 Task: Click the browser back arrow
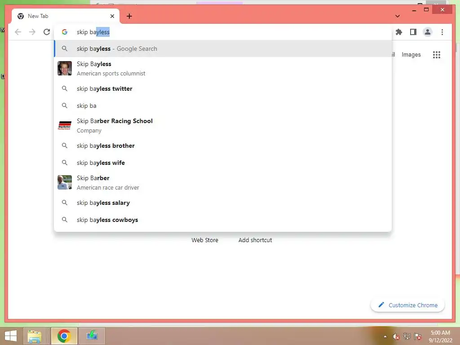click(x=18, y=32)
